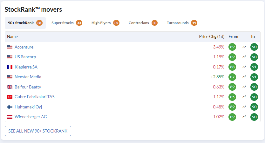This screenshot has height=143, width=265.
Task: Click the -0.48% price change value
Action: coord(218,107)
